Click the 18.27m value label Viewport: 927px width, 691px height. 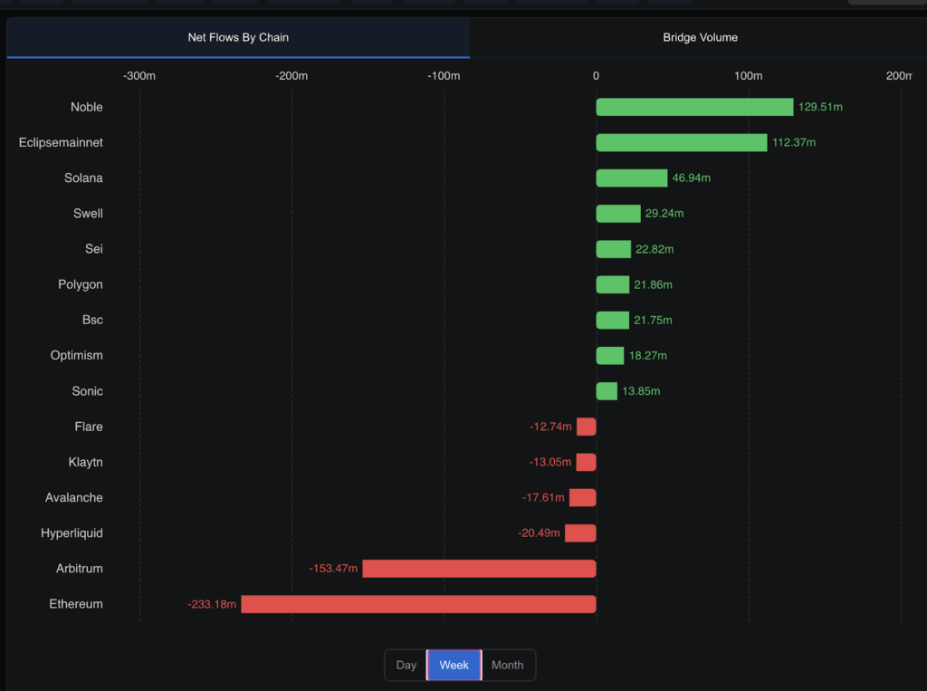pyautogui.click(x=648, y=356)
